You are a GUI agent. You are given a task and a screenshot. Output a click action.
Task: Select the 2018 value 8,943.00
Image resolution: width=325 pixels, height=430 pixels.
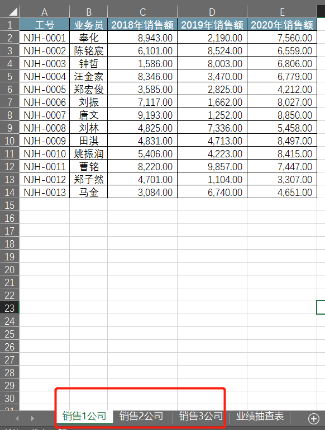tap(142, 38)
